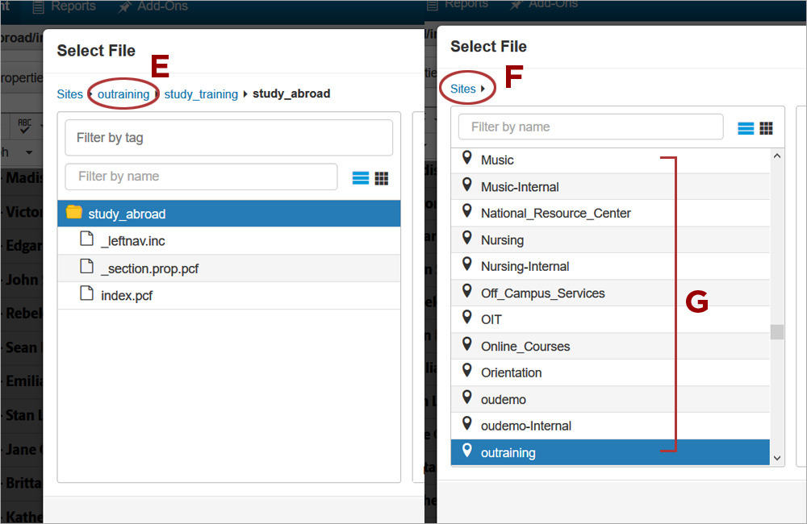Switch right dialog to grid view
The image size is (807, 524).
(767, 128)
